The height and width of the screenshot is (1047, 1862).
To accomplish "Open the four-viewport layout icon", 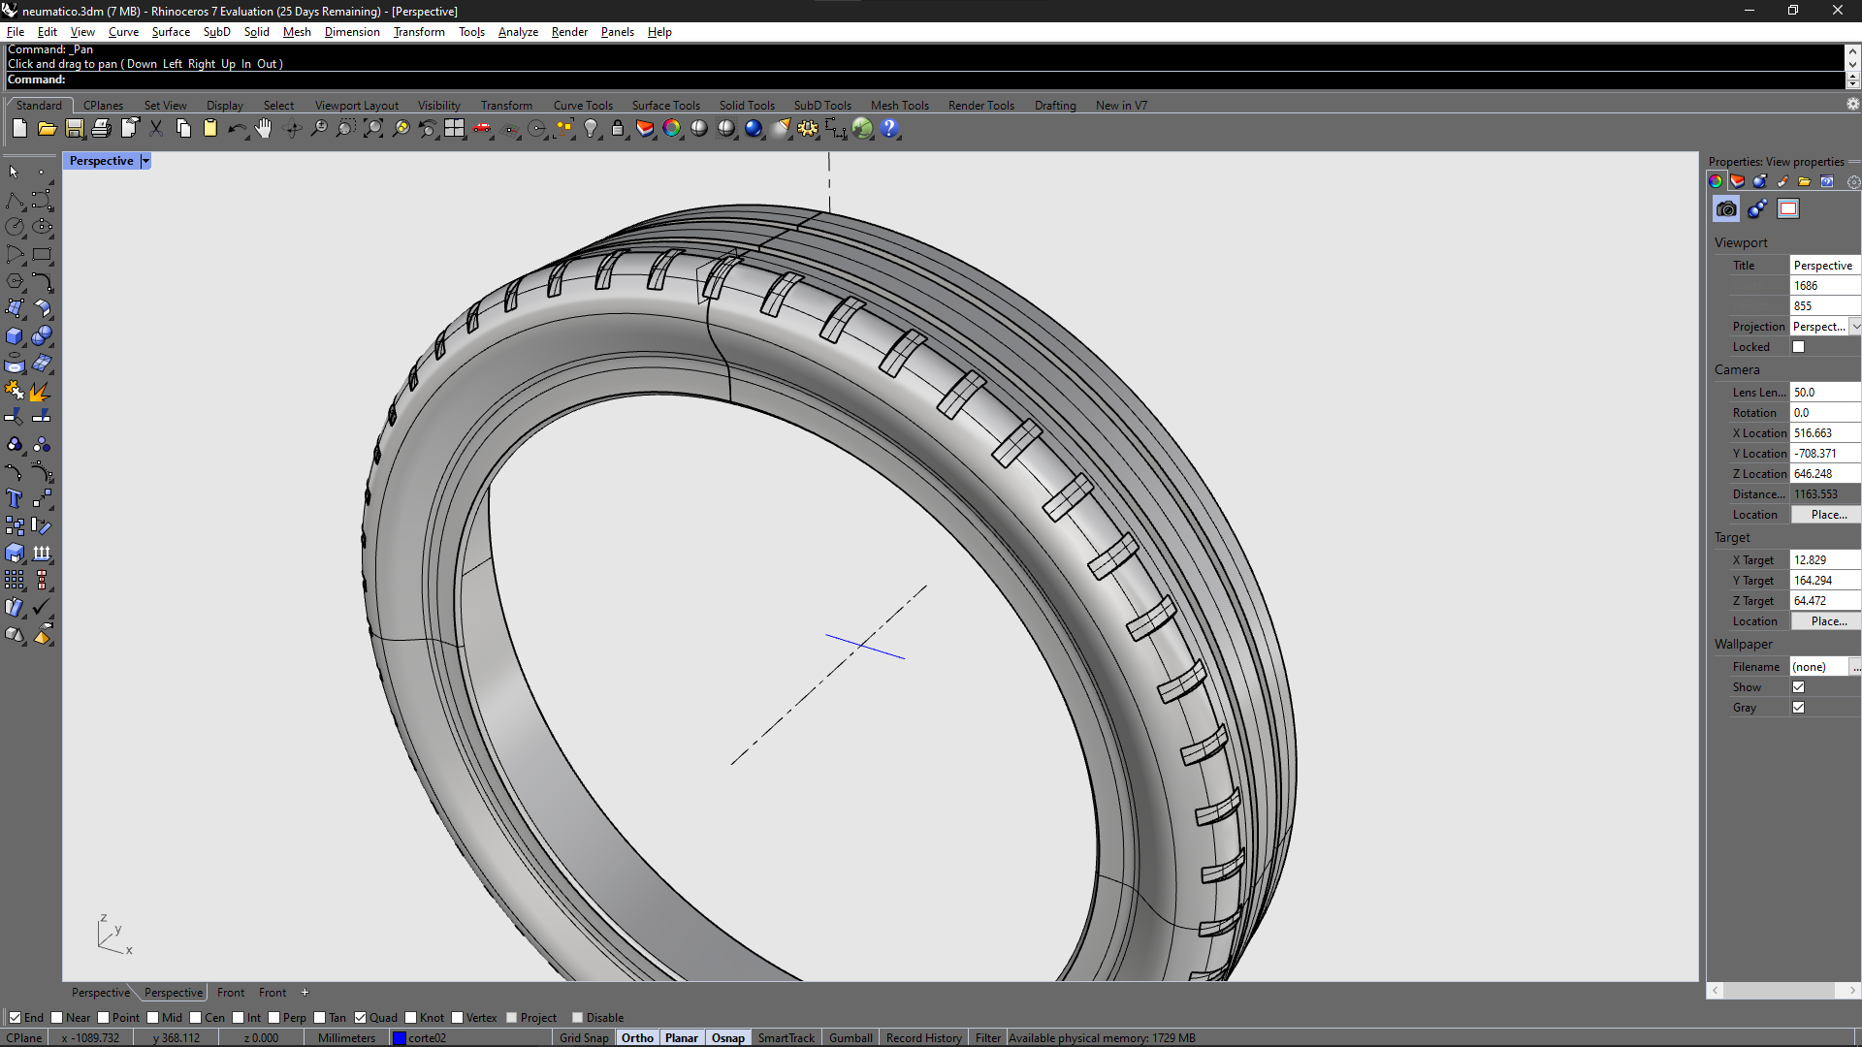I will click(x=454, y=128).
